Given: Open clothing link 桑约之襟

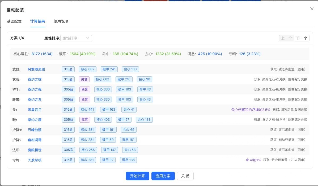Looking at the screenshot, I should tap(35, 80).
